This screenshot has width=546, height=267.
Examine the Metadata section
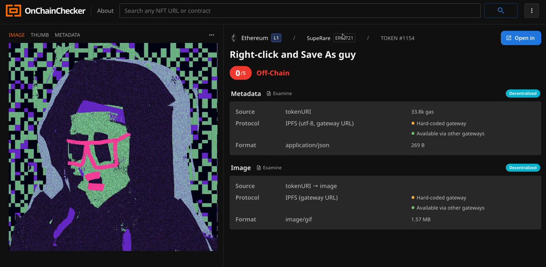click(x=279, y=94)
